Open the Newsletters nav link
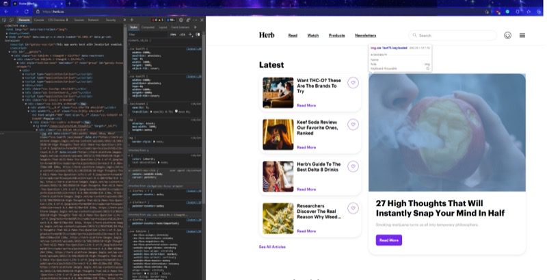Screen dimensions: 547x280 pos(365,36)
